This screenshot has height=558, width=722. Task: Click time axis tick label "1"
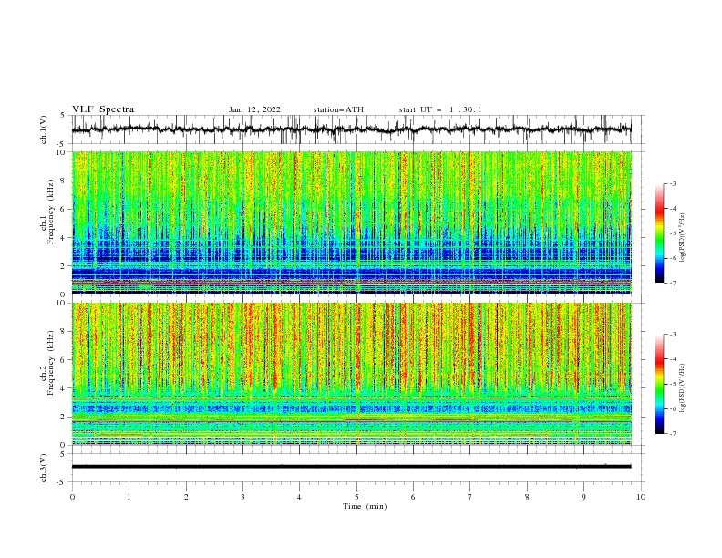coord(129,497)
